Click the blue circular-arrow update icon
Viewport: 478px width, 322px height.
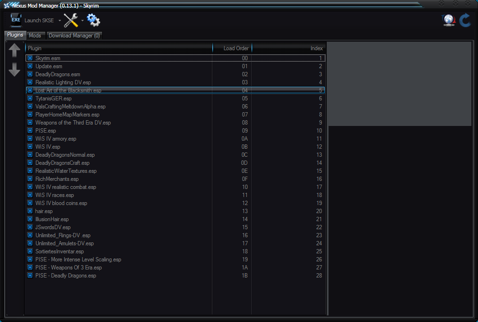click(465, 20)
